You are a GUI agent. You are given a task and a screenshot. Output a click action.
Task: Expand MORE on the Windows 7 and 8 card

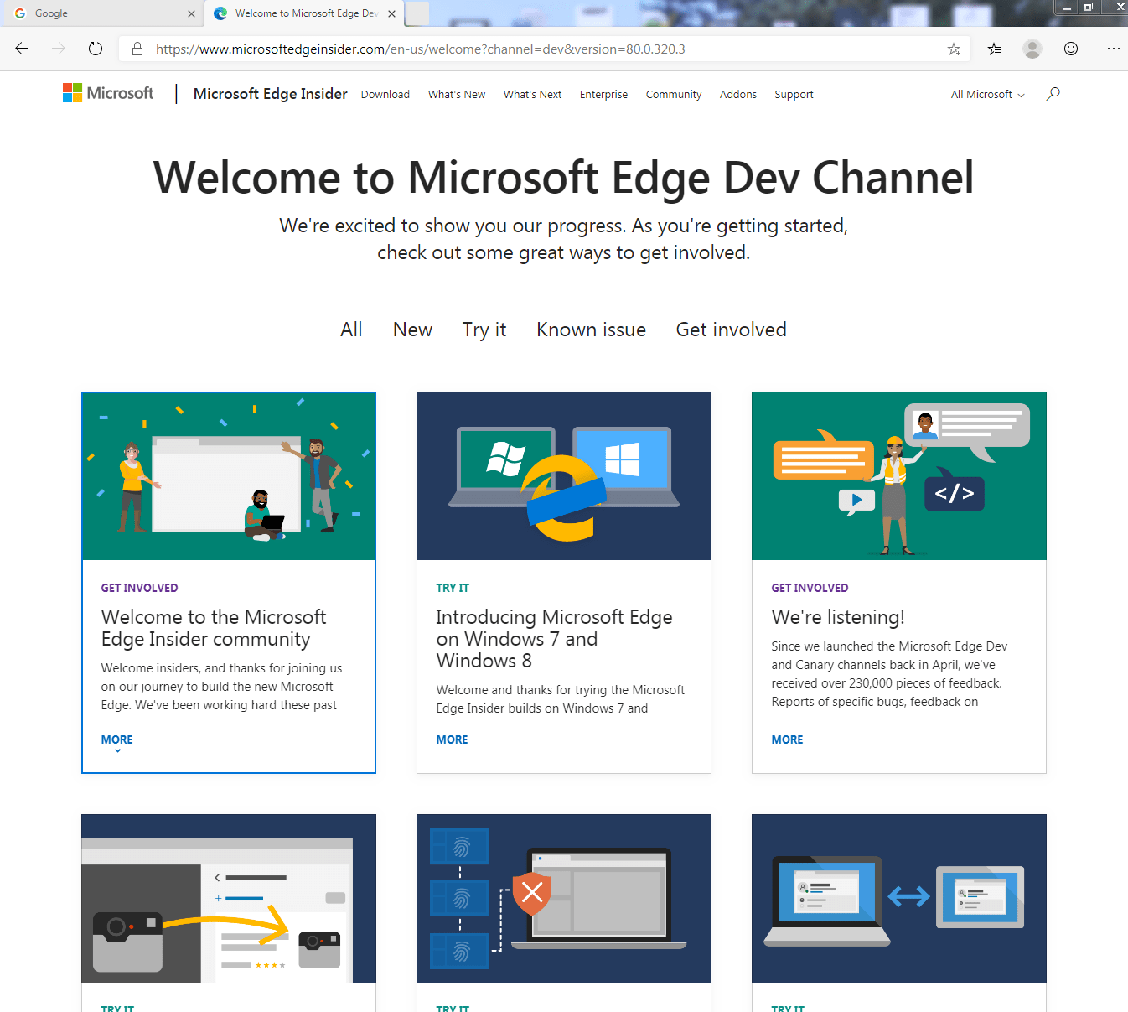(452, 740)
